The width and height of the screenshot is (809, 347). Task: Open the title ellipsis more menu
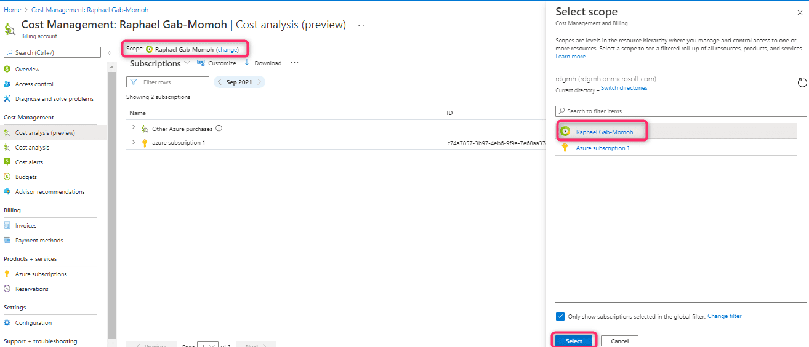pos(361,25)
